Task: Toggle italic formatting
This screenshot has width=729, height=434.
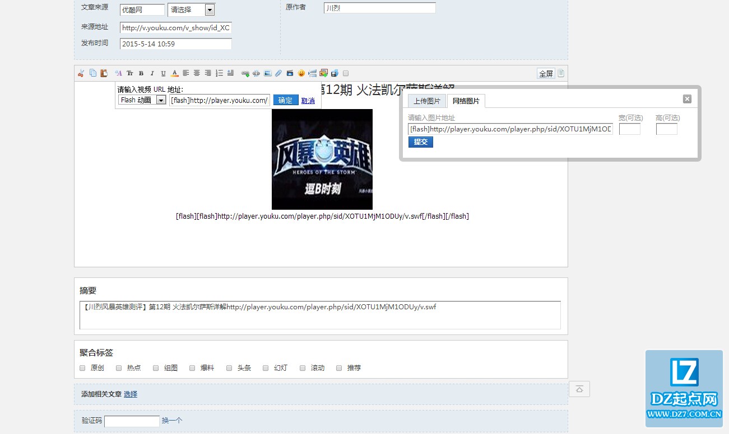Action: click(x=152, y=73)
